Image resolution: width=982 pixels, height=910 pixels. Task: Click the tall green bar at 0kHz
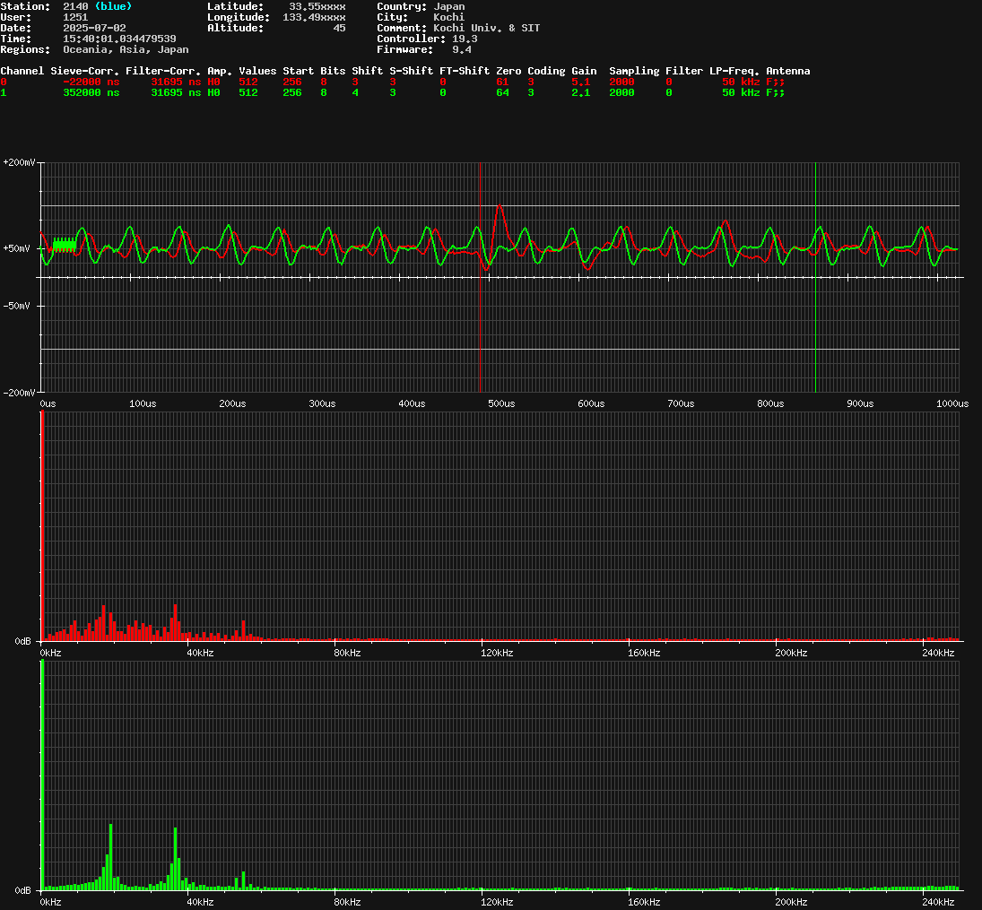[x=42, y=776]
